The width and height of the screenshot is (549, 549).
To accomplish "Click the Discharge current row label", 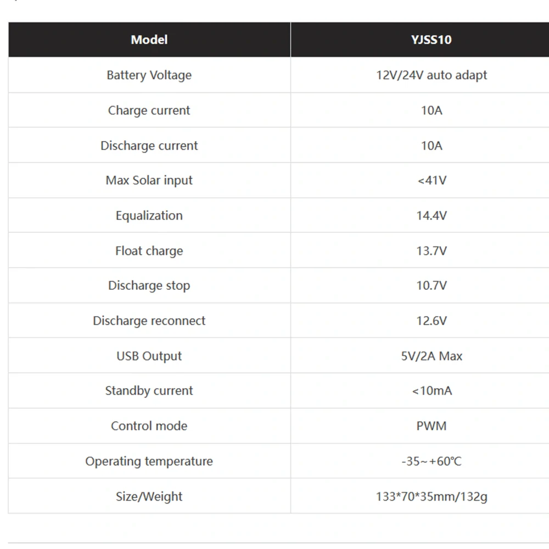I will tap(149, 145).
